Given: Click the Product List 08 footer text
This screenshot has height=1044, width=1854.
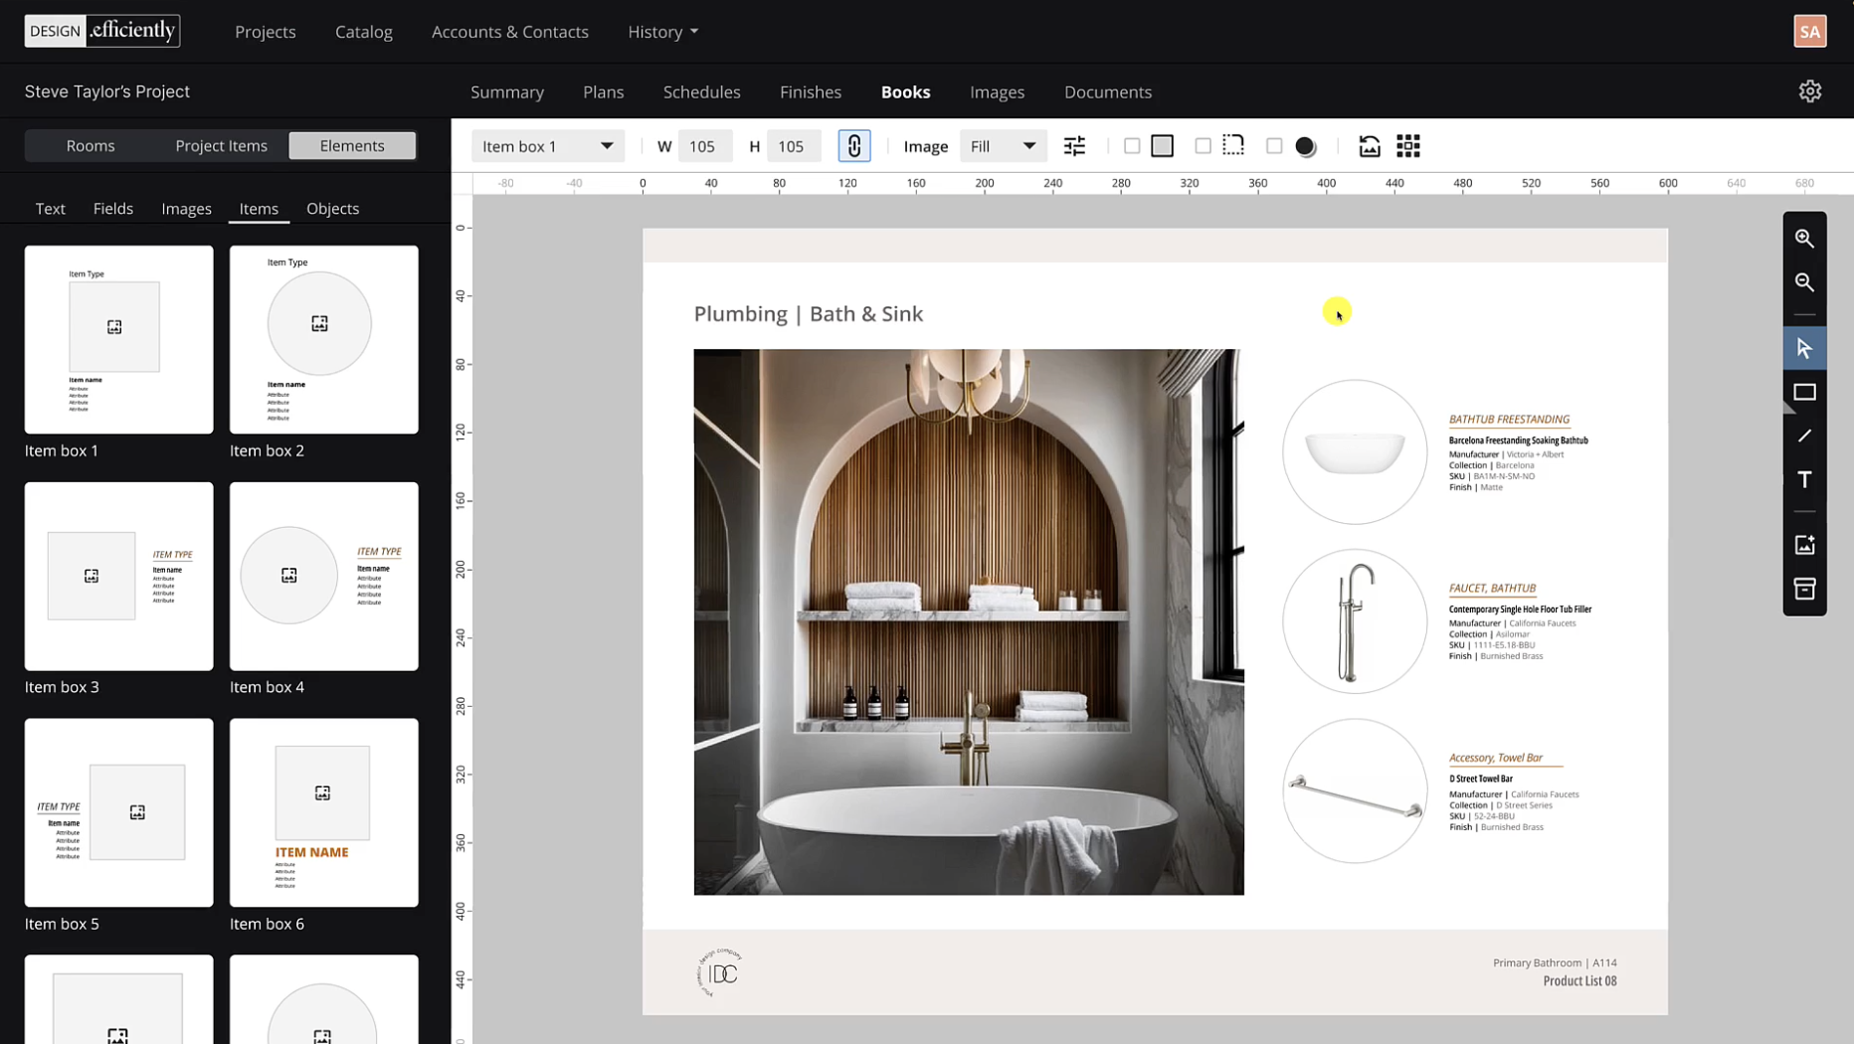Looking at the screenshot, I should click(x=1579, y=981).
